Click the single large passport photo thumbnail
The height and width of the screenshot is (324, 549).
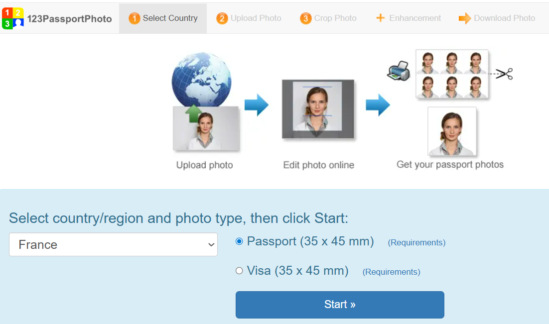coord(452,131)
